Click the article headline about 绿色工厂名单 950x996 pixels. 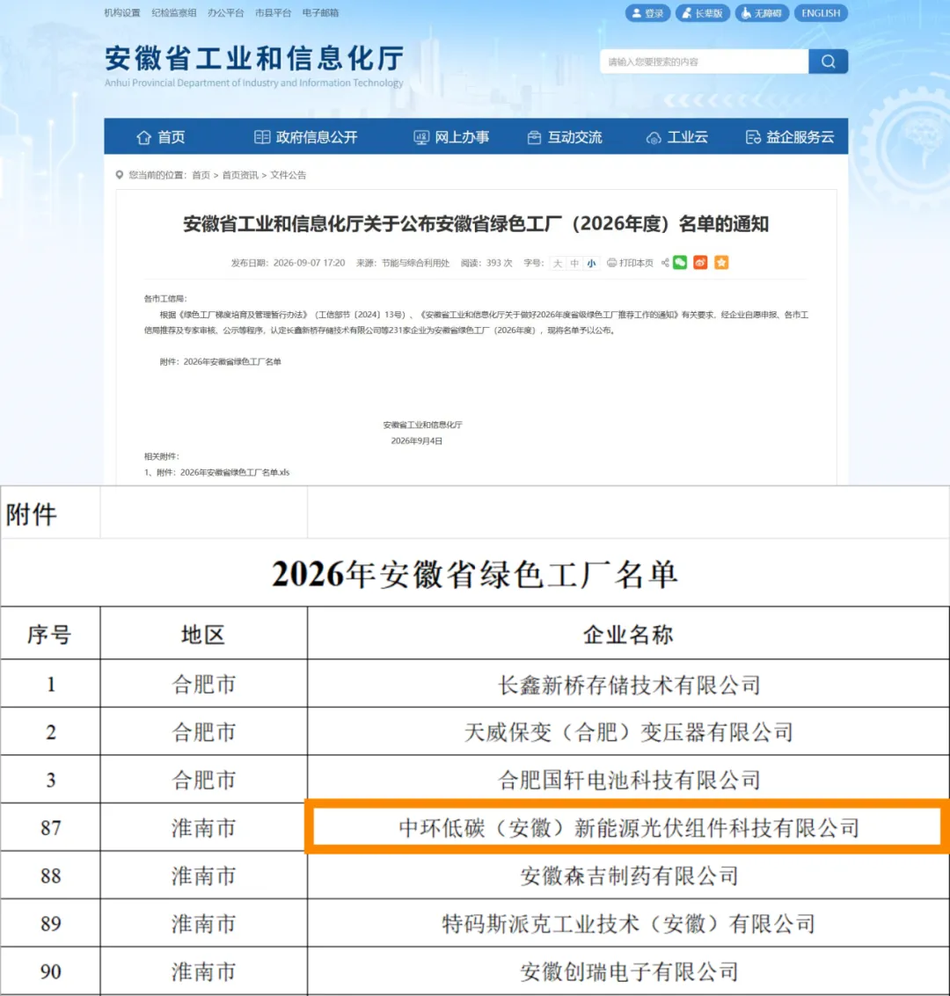[x=476, y=224]
